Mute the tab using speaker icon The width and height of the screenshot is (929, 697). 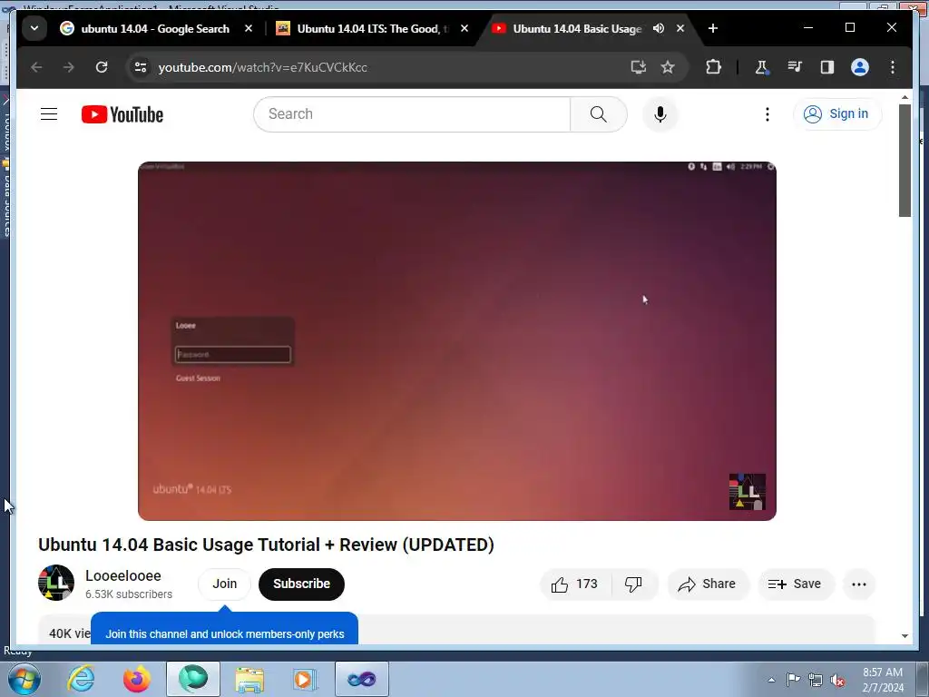tap(659, 28)
